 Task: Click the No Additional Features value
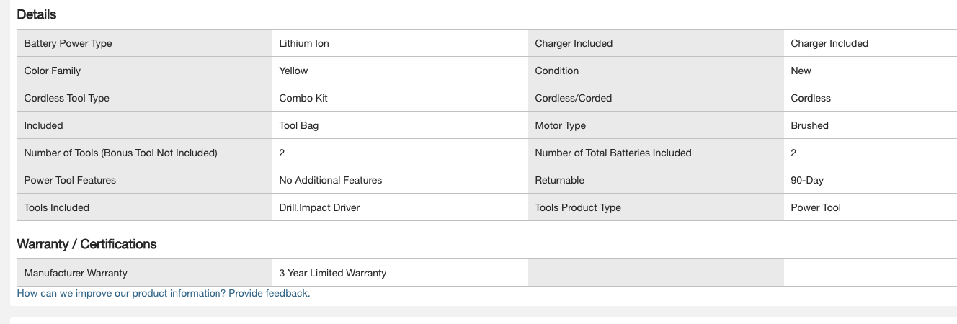click(330, 180)
